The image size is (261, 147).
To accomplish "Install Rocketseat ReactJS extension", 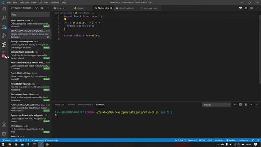I will (46, 90).
